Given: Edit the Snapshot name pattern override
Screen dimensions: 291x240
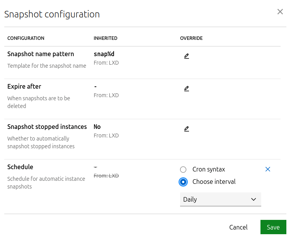Looking at the screenshot, I should (186, 56).
